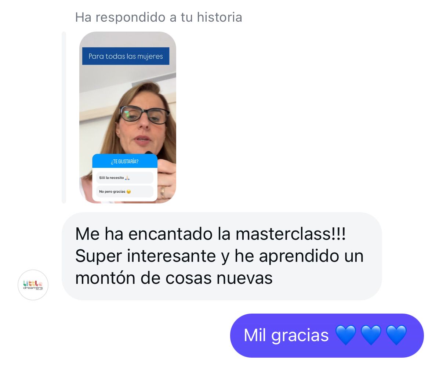The width and height of the screenshot is (425, 365).
Task: Click the first blue heart emoji
Action: tap(346, 335)
